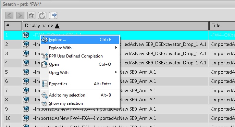This screenshot has width=235, height=127.
Task: Click the star favorites toolbar icon
Action: [31, 15]
